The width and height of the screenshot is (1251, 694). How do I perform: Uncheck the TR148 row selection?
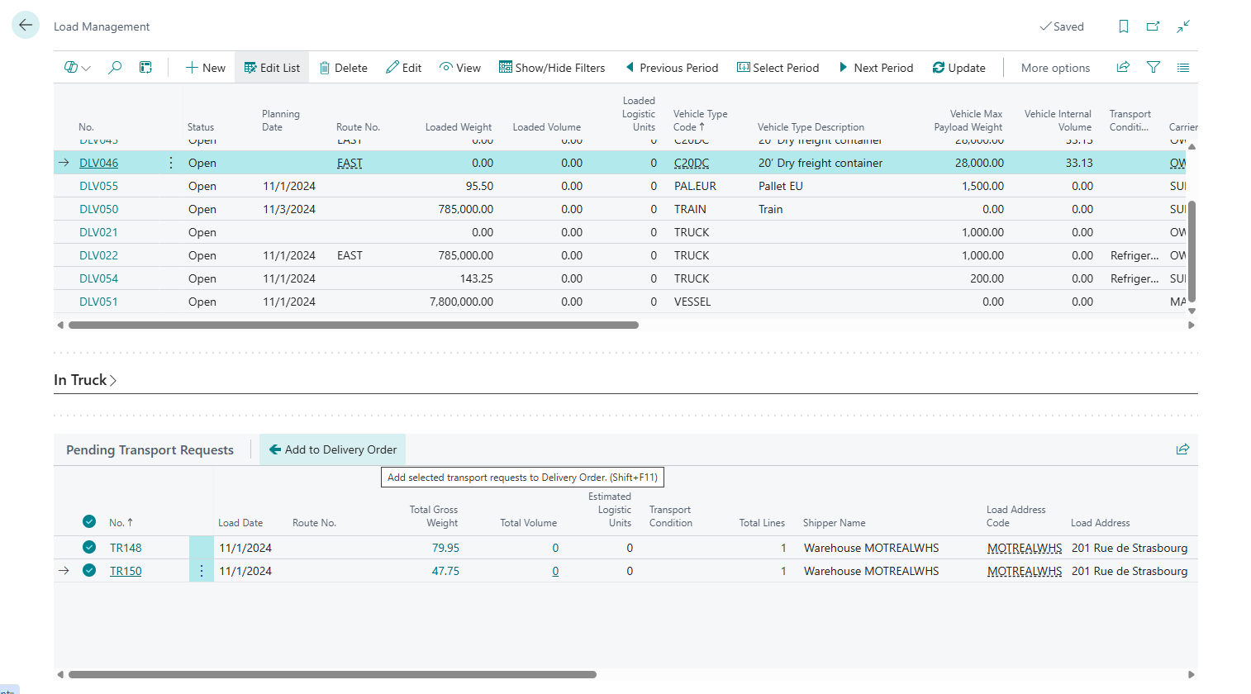(x=89, y=547)
